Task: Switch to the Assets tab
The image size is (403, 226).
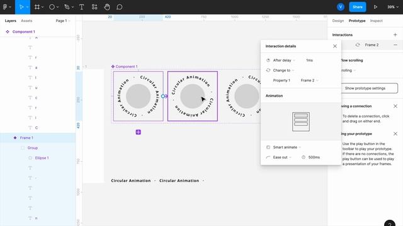Action: click(26, 21)
